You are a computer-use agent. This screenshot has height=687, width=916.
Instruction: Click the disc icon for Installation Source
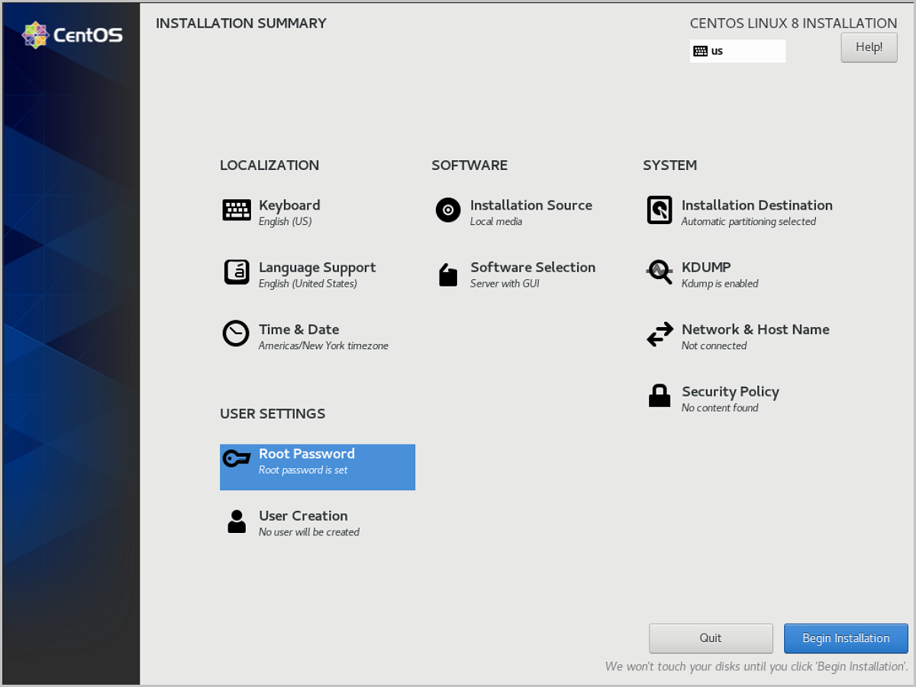pos(448,210)
